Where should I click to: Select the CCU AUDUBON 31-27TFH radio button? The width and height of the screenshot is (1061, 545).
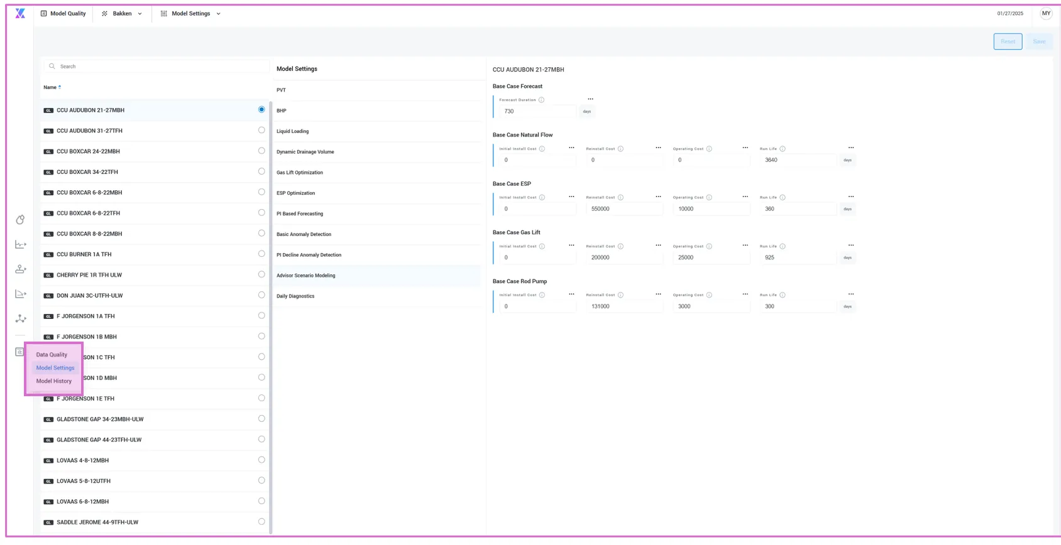pyautogui.click(x=261, y=130)
